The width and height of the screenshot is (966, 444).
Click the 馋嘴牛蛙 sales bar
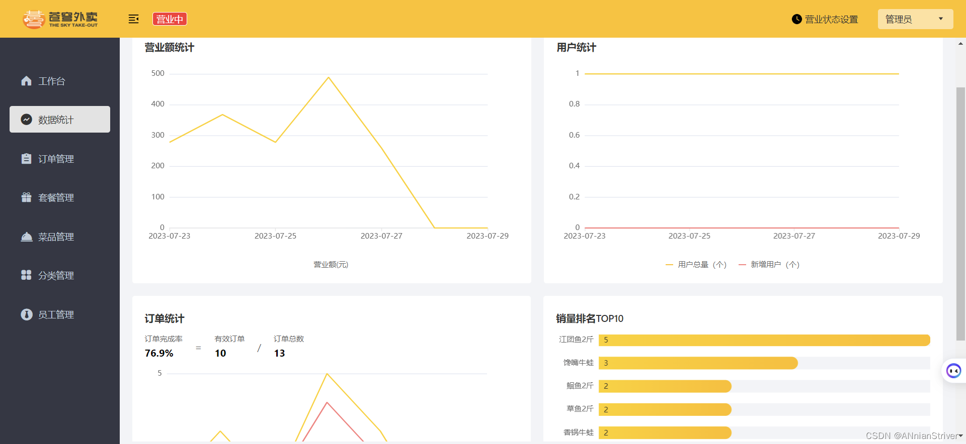click(698, 363)
